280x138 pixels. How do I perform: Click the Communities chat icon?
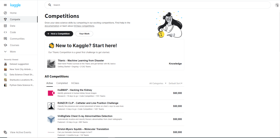(x=5, y=39)
